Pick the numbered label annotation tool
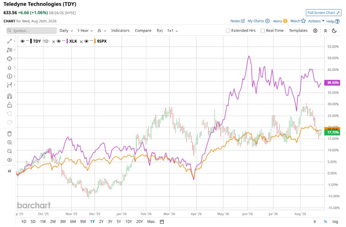The width and height of the screenshot is (346, 227). tap(9, 76)
